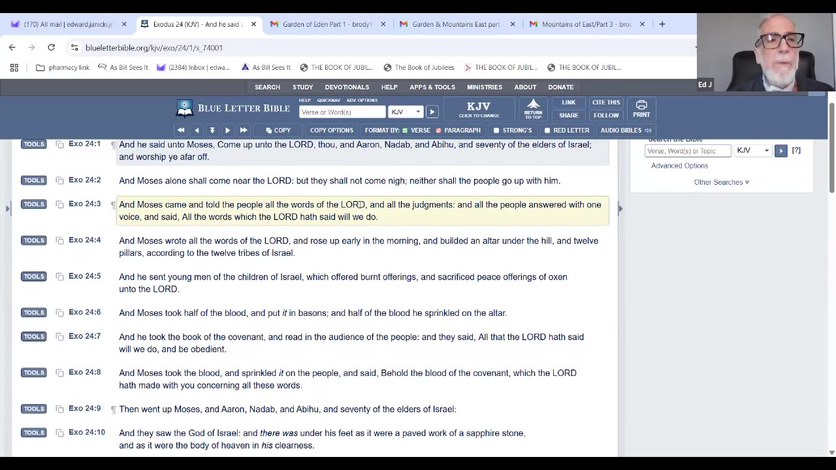Enable the Strong's checkbox
Screen dimensions: 836x470
click(x=496, y=131)
